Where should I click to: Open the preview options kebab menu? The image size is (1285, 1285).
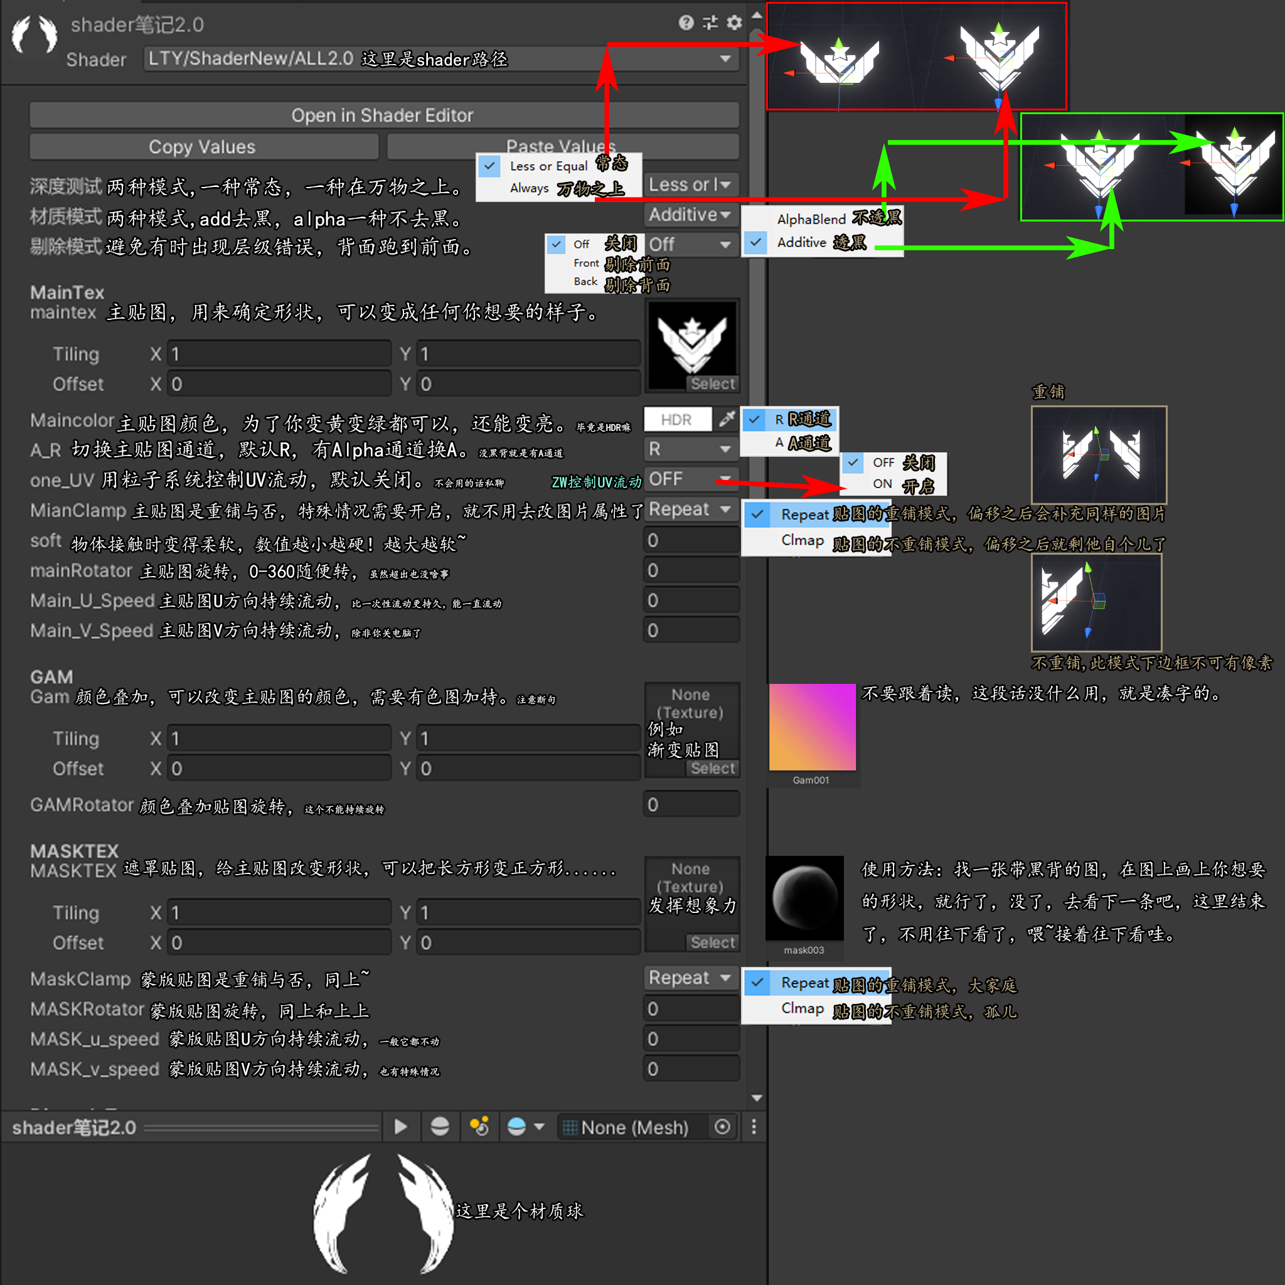[x=754, y=1127]
